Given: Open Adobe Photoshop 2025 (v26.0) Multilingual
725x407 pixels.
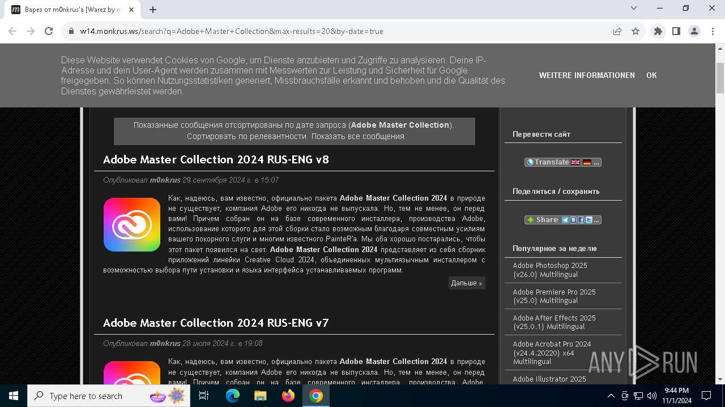Looking at the screenshot, I should point(550,270).
